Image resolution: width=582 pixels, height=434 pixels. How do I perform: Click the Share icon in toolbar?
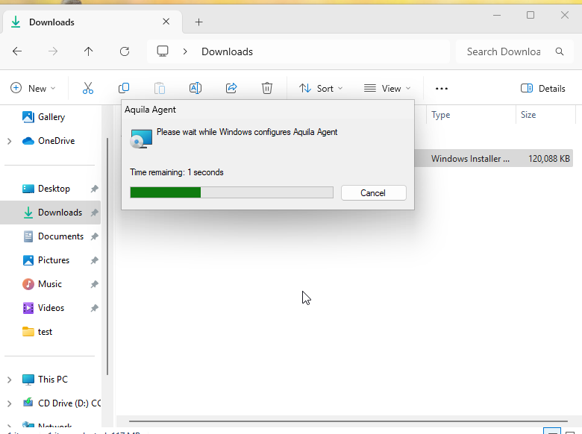[x=231, y=88]
